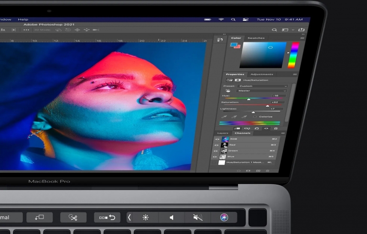This screenshot has width=367, height=234.
Task: Open Spotlight search in menu bar
Action: 233,20
